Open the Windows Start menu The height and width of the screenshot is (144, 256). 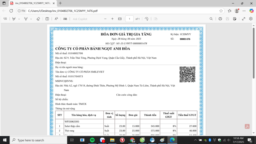point(5,140)
